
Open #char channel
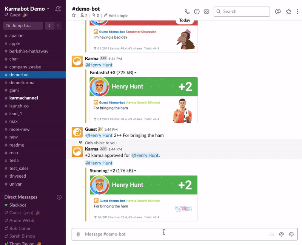pyautogui.click(x=33, y=59)
